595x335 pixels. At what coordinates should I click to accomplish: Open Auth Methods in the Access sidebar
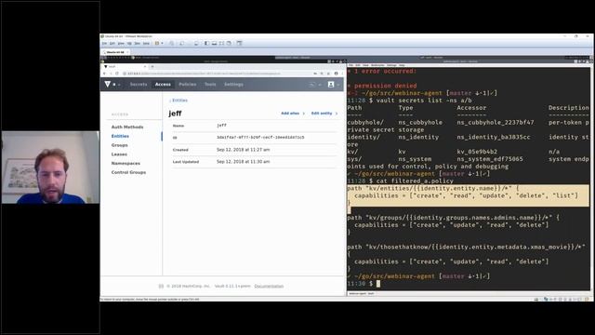(x=127, y=127)
